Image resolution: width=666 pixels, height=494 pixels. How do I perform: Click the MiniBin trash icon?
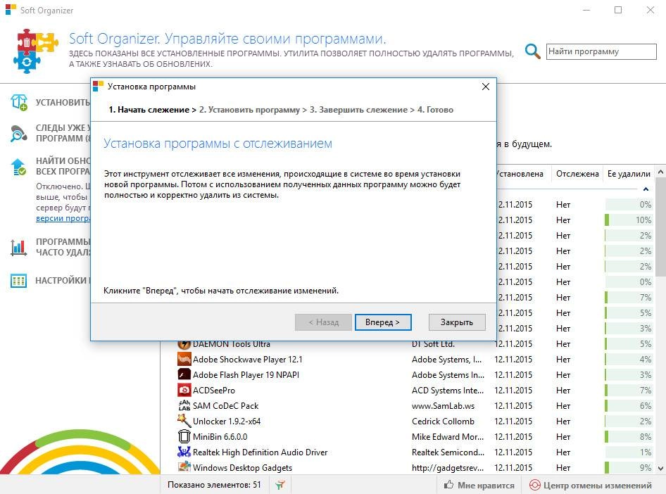pyautogui.click(x=184, y=437)
